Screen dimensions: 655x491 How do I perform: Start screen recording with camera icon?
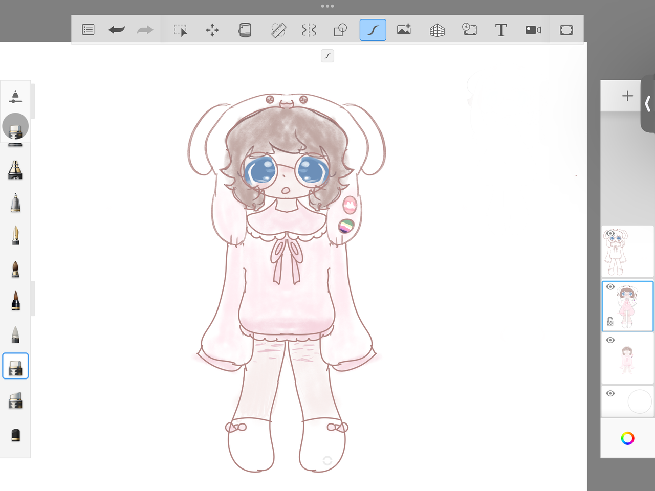pos(533,30)
